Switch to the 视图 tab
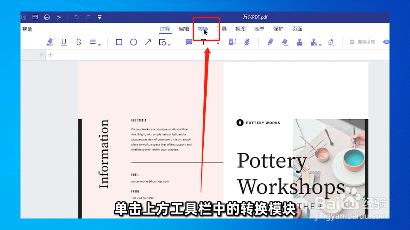Screen dimensions: 410x230 pyautogui.click(x=240, y=29)
